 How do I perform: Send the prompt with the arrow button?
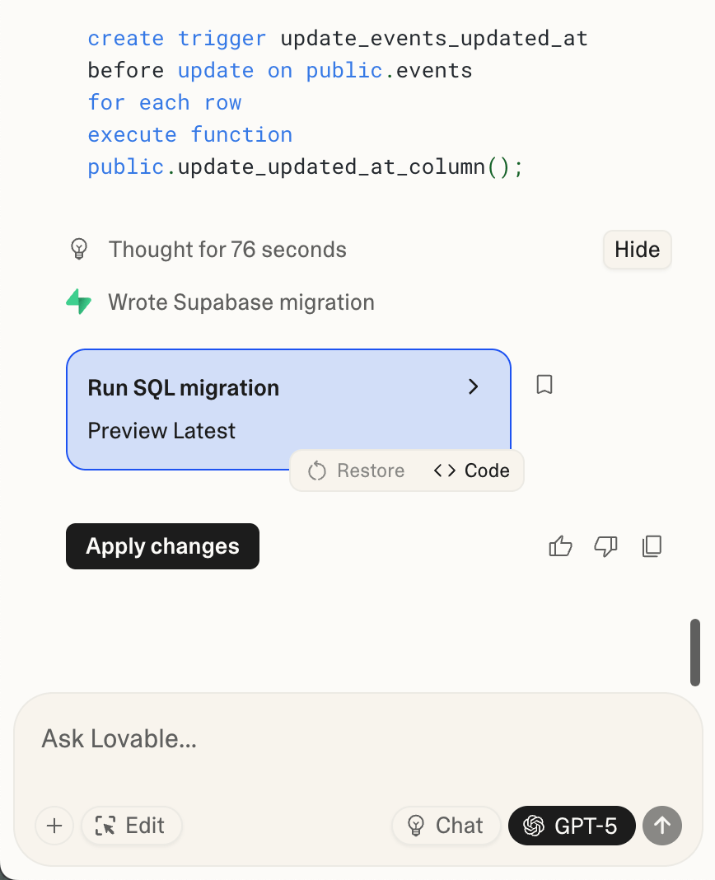point(662,826)
